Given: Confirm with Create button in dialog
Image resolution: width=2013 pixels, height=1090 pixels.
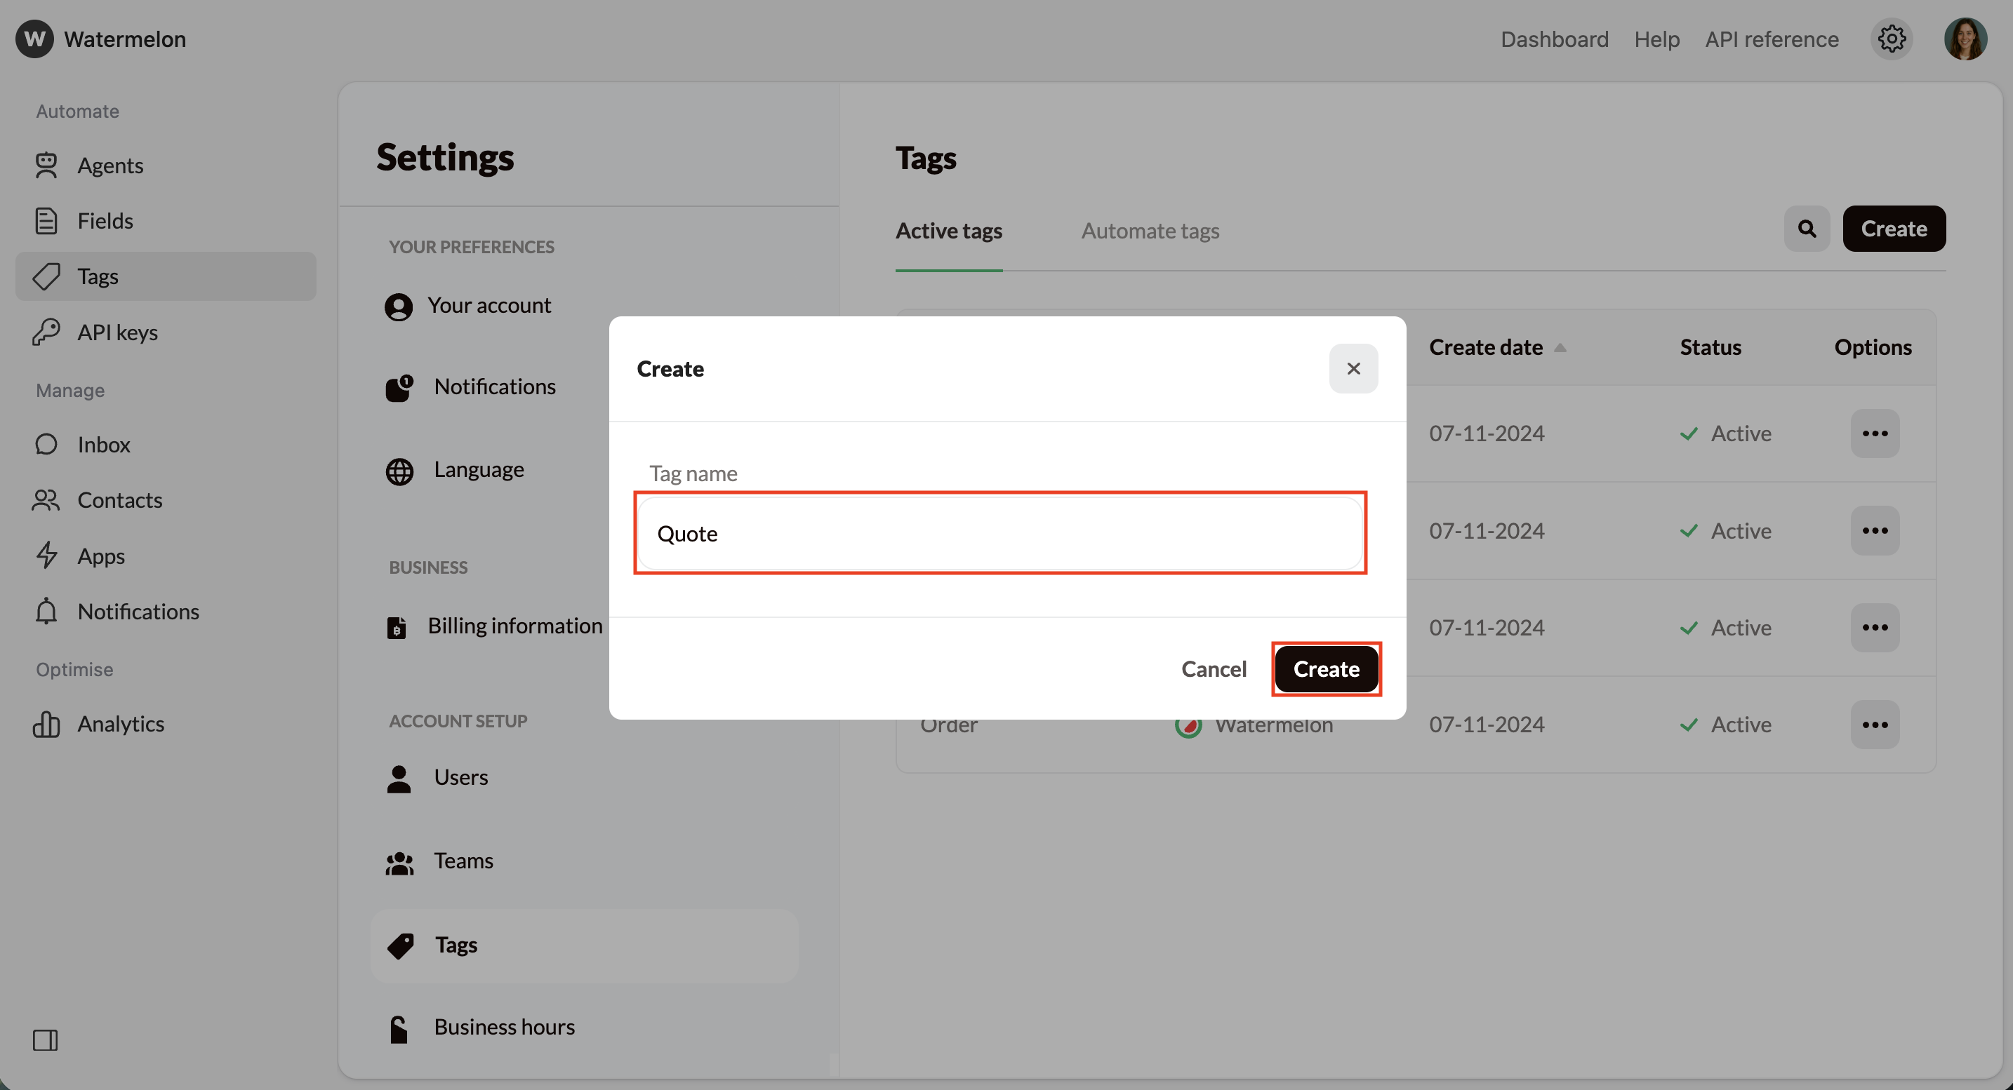Looking at the screenshot, I should (x=1325, y=669).
